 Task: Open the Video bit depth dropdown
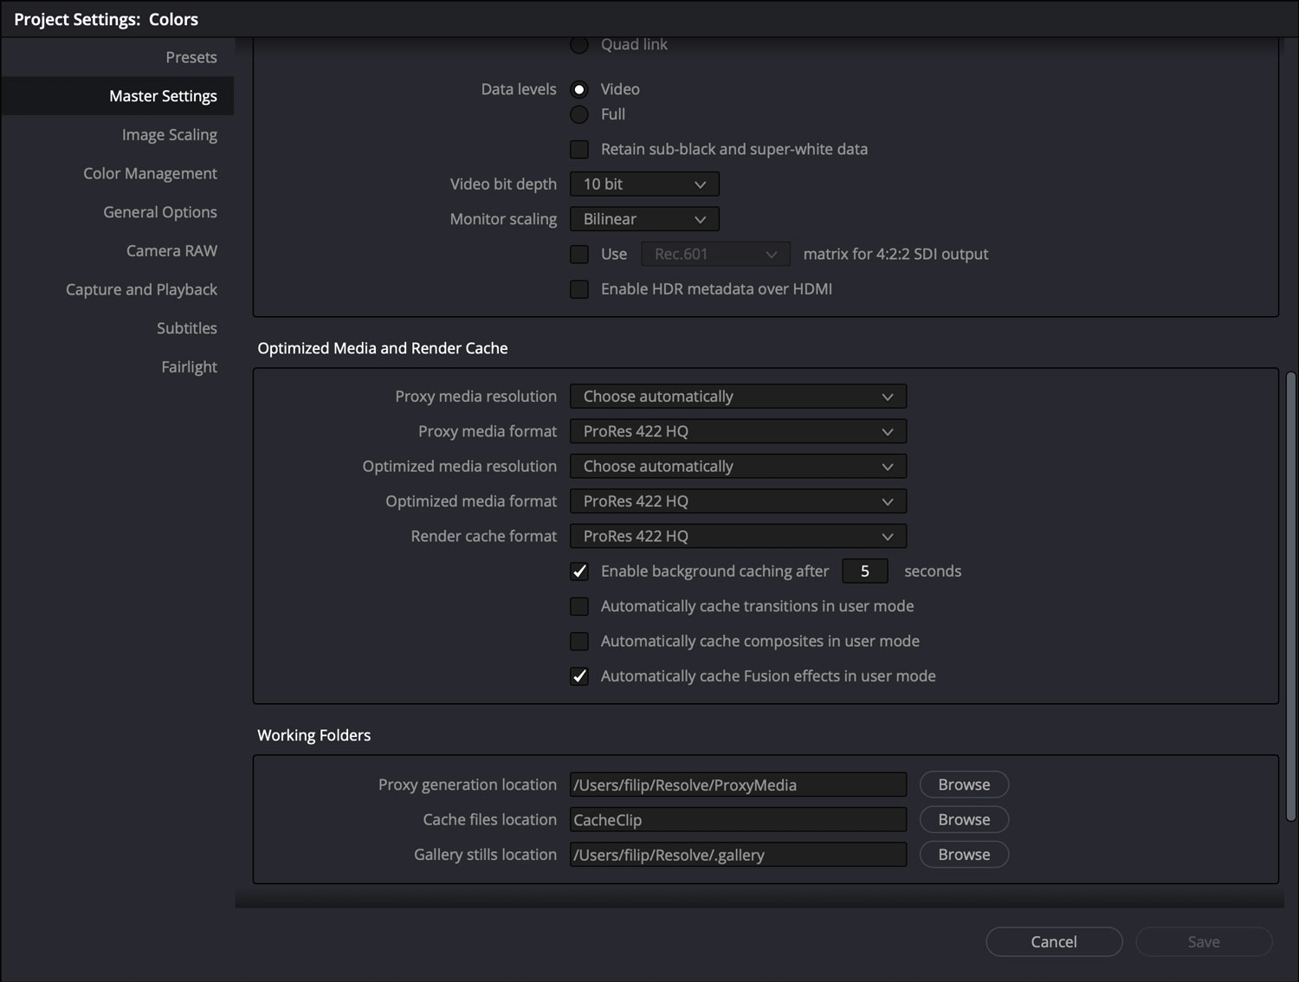[x=643, y=184]
